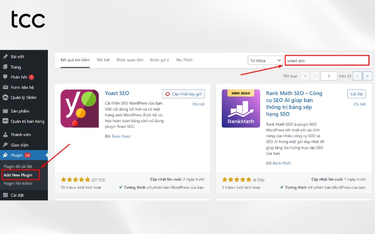Screen dimensions: 375x234
Task: Click the Phản hồi count badge 3
Action: (31, 77)
